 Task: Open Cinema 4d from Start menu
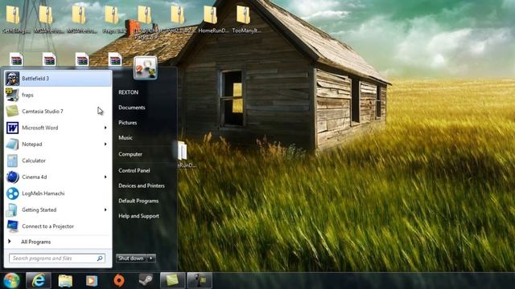[x=58, y=177]
